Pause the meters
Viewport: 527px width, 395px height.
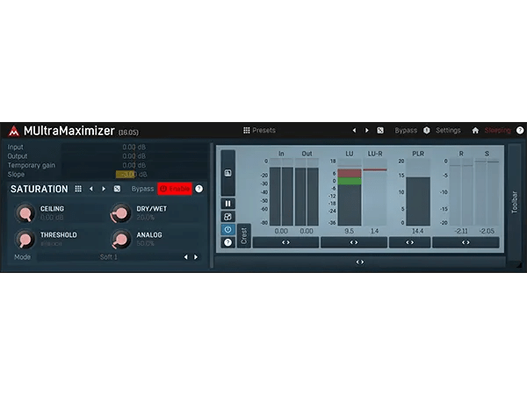[227, 204]
